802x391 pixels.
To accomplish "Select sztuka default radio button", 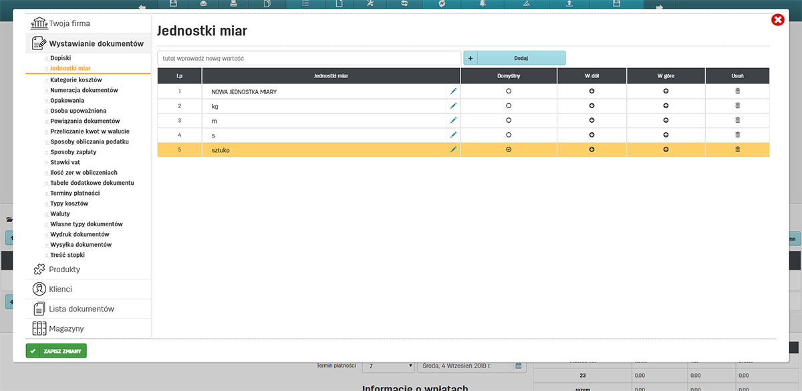I will (509, 149).
